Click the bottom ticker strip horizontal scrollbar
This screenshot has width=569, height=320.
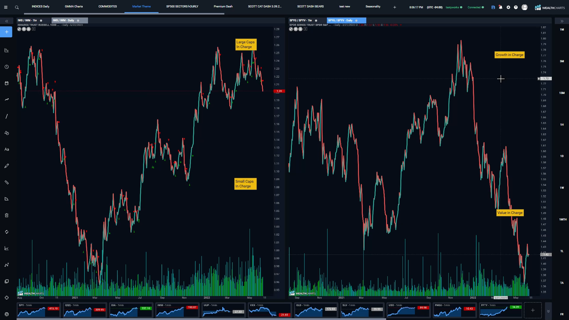[x=201, y=319]
